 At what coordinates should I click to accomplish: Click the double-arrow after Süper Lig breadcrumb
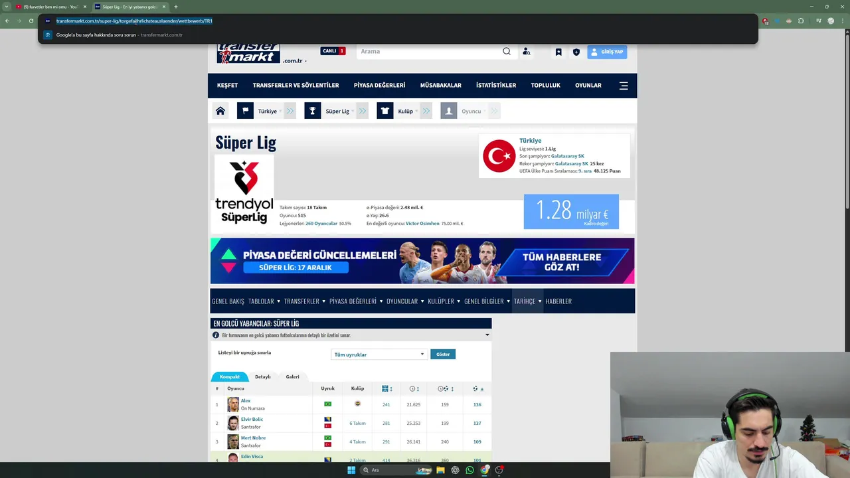[363, 111]
